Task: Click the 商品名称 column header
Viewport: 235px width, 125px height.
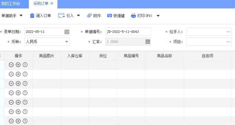Action: [164, 56]
